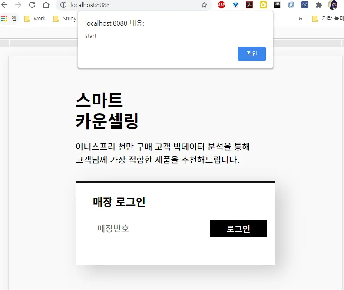
Task: Open the browser home page icon
Action: click(x=46, y=5)
